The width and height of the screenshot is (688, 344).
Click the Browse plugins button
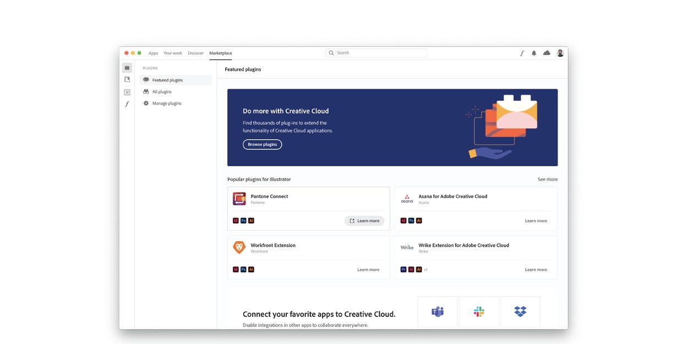(x=263, y=144)
